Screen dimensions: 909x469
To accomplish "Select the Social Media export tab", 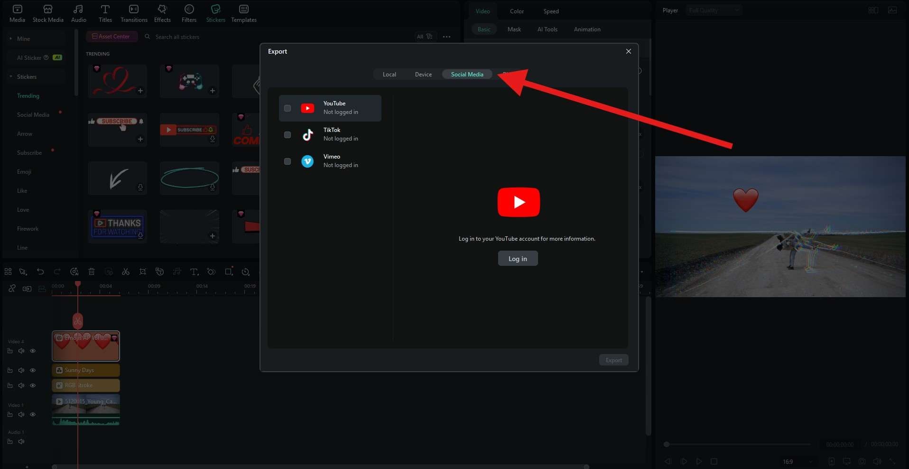I will point(467,74).
